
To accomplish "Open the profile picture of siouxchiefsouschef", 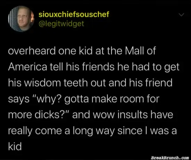I will click(x=21, y=19).
